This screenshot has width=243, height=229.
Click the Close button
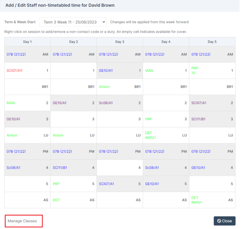click(225, 221)
